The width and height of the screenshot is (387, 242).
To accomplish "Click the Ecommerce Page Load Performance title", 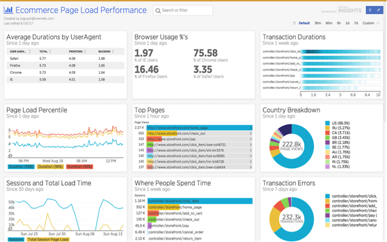I will click(81, 10).
